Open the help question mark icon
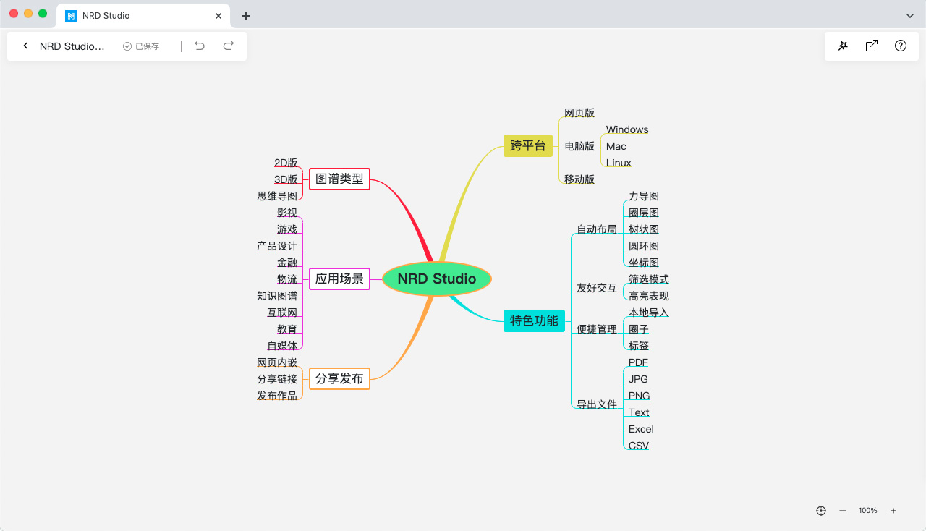This screenshot has width=926, height=531. click(x=901, y=46)
